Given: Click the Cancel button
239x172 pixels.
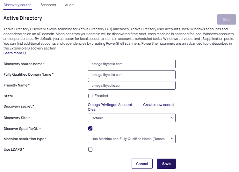Looking at the screenshot, I should coord(142,164).
